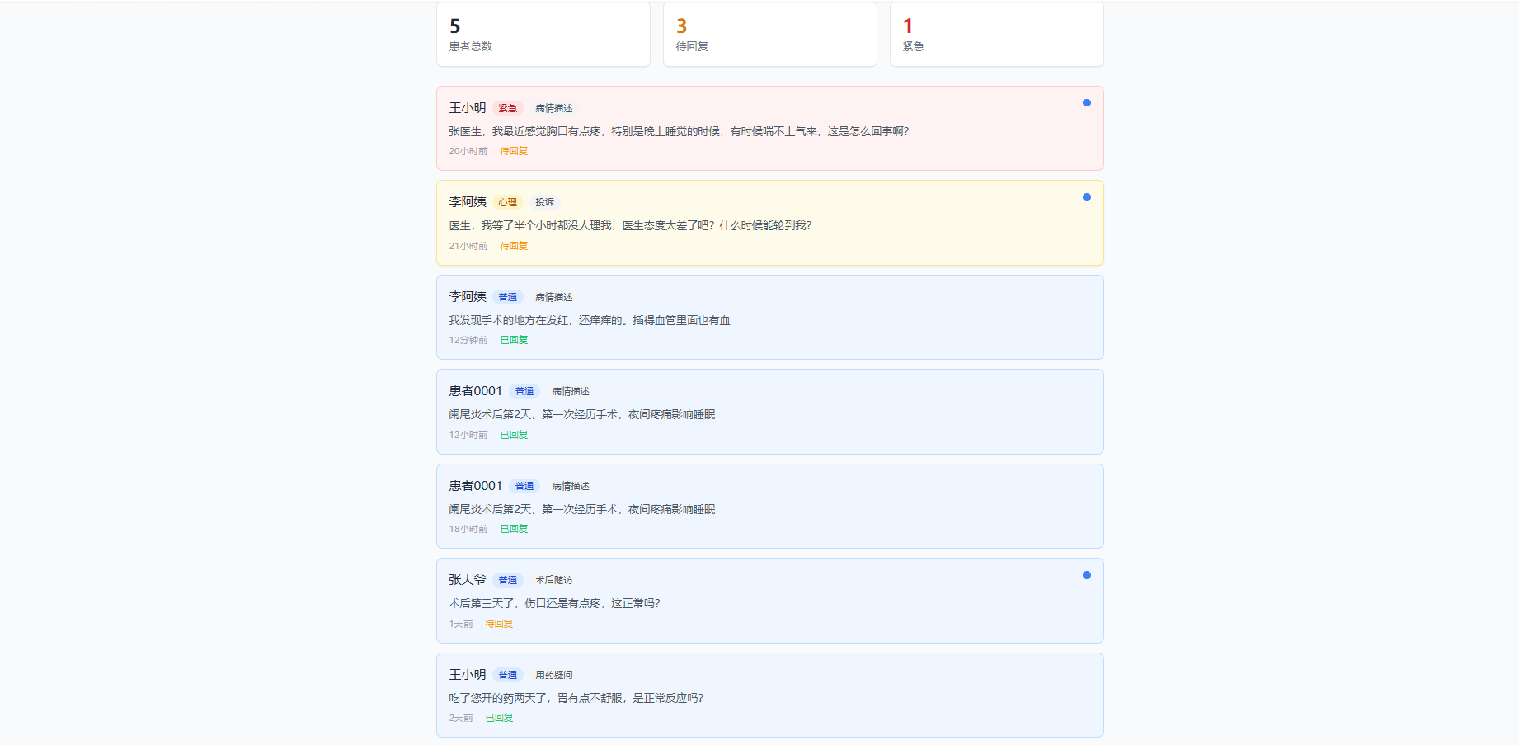The image size is (1519, 745).
Task: Open 患者0001's message from 12小时前
Action: [x=581, y=414]
